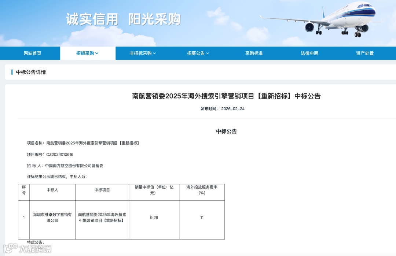The height and width of the screenshot is (256, 396).
Task: Go to the 法律申明 page
Action: pyautogui.click(x=309, y=53)
